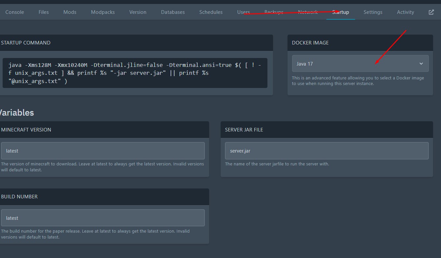This screenshot has height=258, width=441.
Task: Expand the Java 17 Docker image dropdown
Action: pyautogui.click(x=360, y=64)
